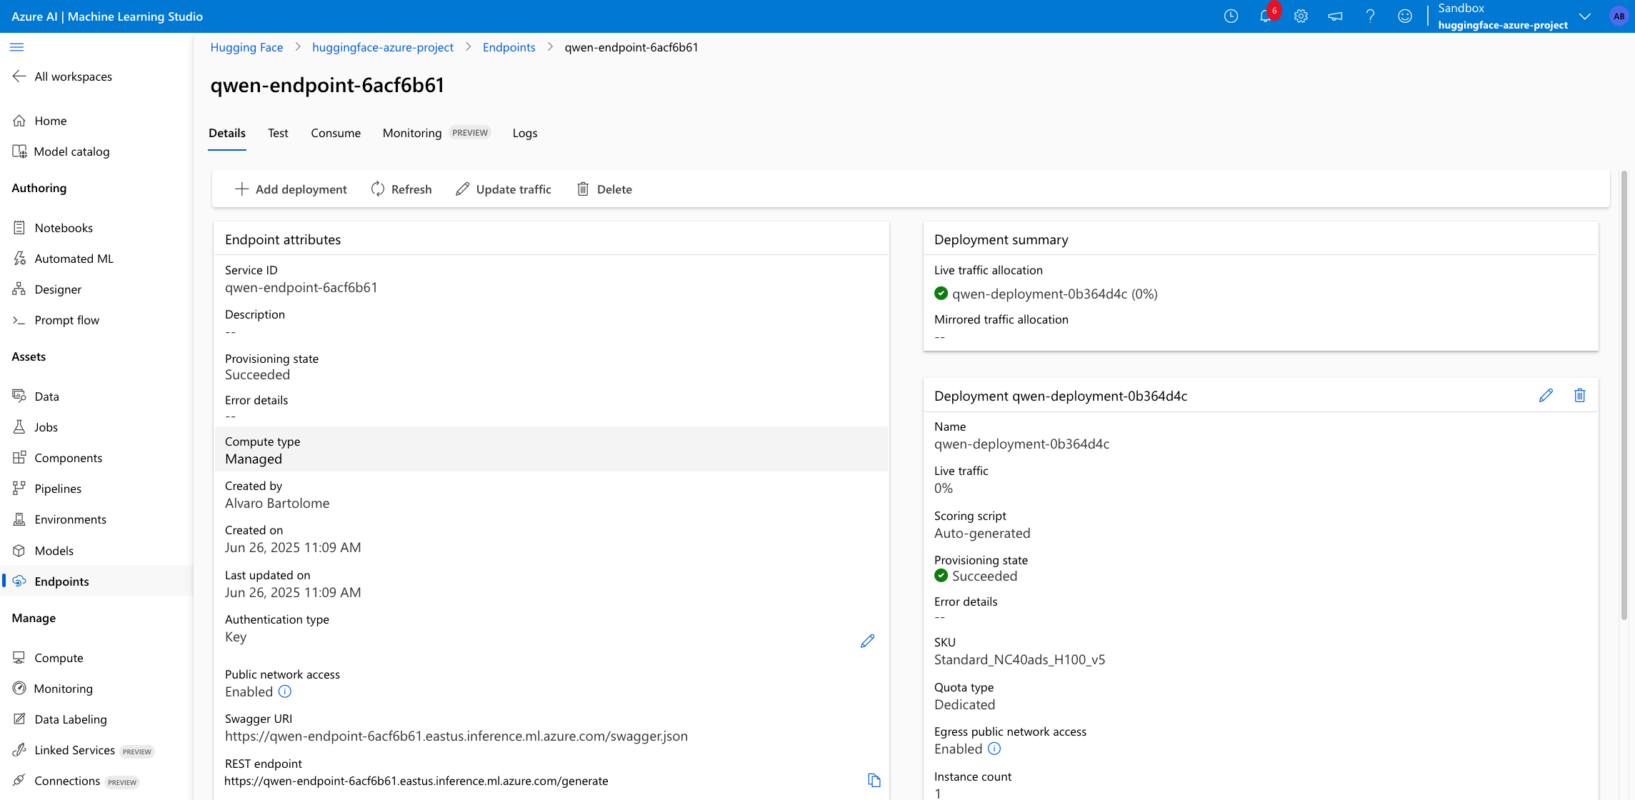This screenshot has width=1635, height=800.
Task: Open the notifications bell
Action: 1265,16
